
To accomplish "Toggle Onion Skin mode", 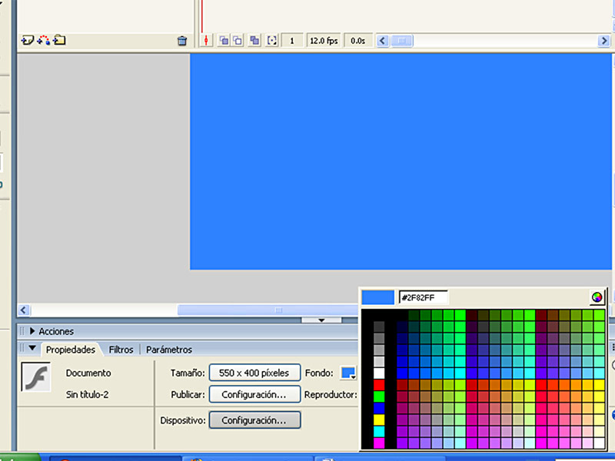I will pos(222,39).
